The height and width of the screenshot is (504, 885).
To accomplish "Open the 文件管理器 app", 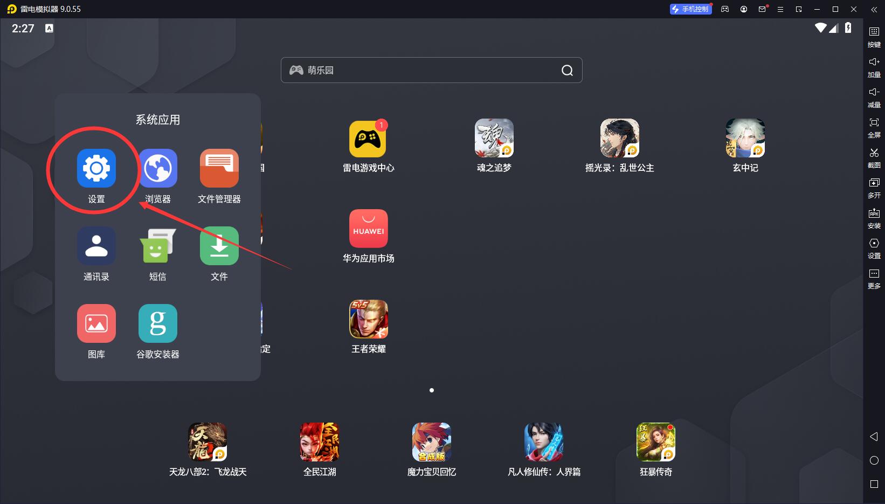I will point(219,169).
